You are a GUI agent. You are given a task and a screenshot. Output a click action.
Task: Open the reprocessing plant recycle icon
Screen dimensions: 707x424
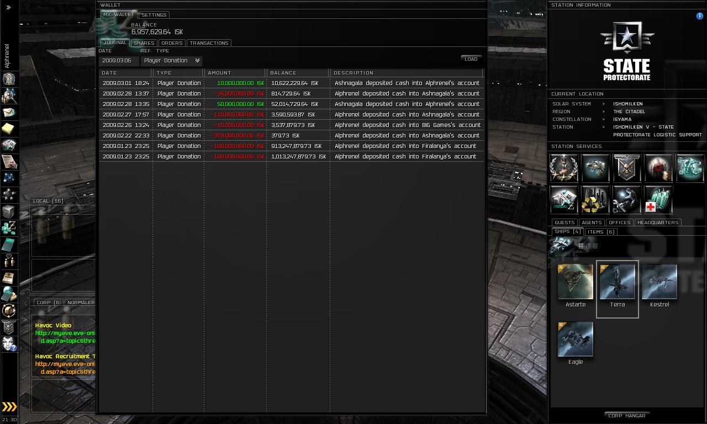pyautogui.click(x=595, y=199)
